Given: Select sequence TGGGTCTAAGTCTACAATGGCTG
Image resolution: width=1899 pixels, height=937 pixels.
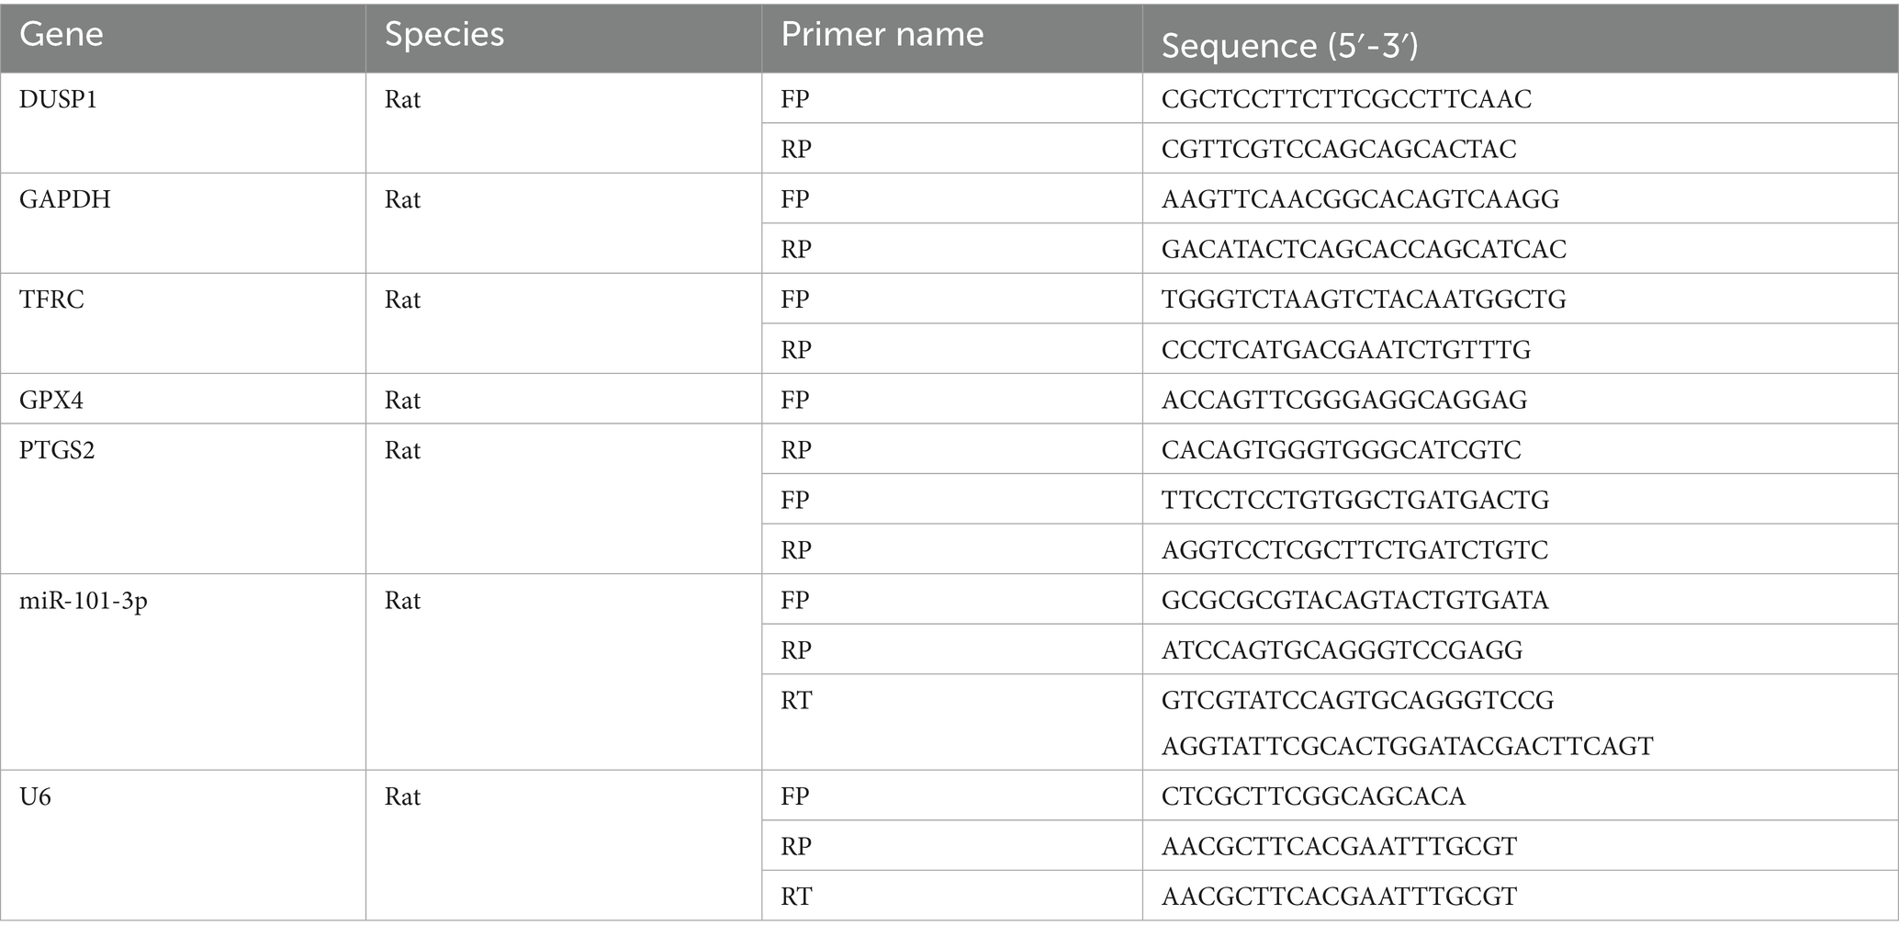Looking at the screenshot, I should click(x=1364, y=299).
